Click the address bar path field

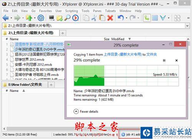click(x=94, y=26)
